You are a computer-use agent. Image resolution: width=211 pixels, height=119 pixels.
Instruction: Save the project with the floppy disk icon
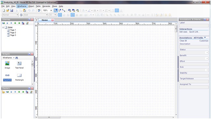12,10
